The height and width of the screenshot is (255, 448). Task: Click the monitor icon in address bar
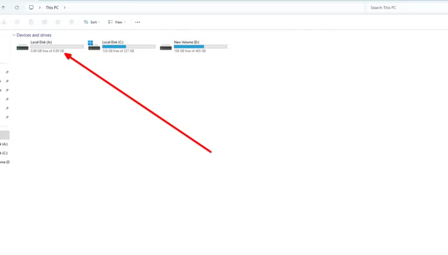[x=31, y=8]
